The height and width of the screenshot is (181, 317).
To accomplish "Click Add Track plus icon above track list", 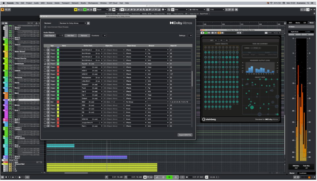I will 3,23.
